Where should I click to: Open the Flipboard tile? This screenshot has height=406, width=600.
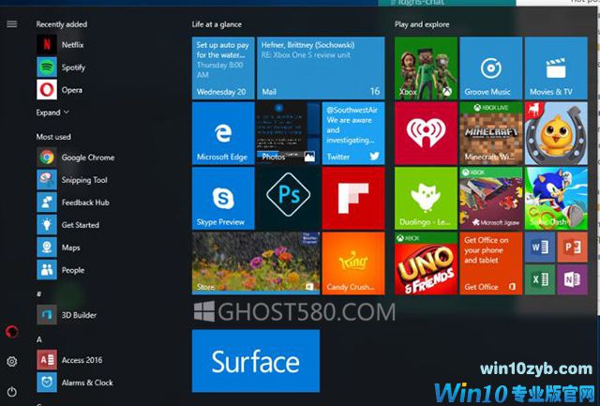pyautogui.click(x=353, y=198)
